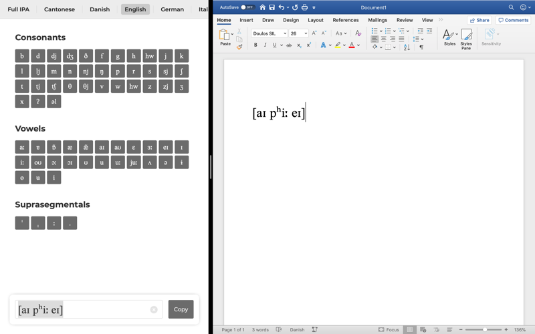Screen dimensions: 535x334
Task: Apply Text Effects with the blue A icon
Action: click(323, 45)
